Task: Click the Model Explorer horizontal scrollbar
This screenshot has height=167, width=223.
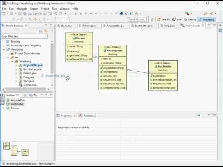Action: [26, 89]
